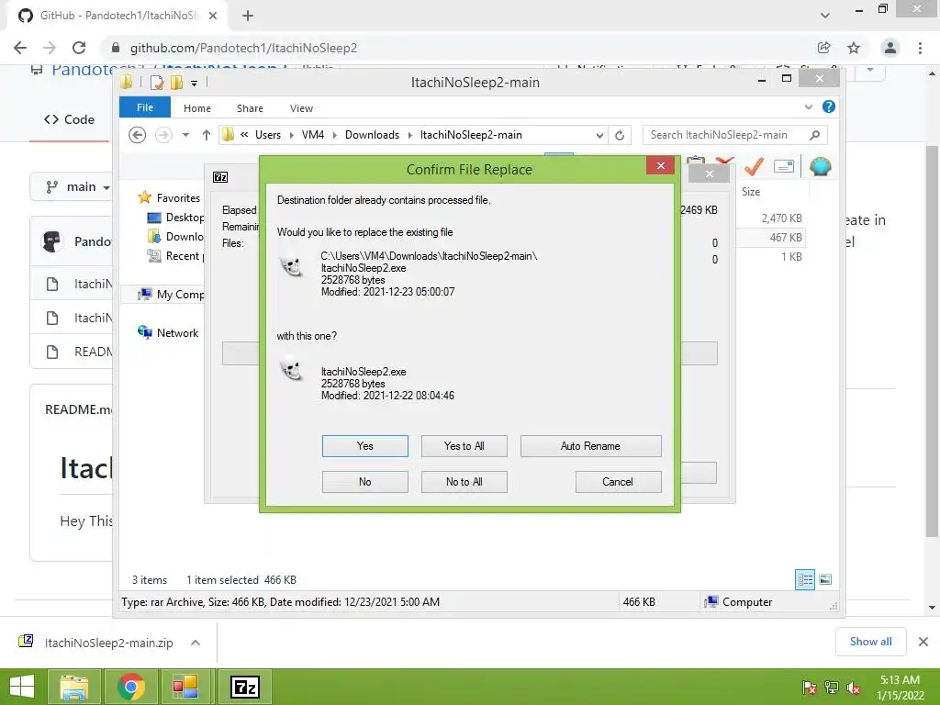Click the existing ItachiNoSleep2.exe skull icon

(292, 263)
